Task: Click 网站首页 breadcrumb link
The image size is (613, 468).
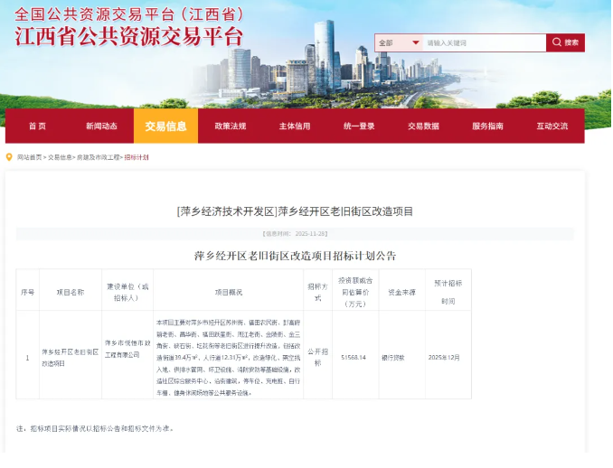Action: [x=29, y=157]
